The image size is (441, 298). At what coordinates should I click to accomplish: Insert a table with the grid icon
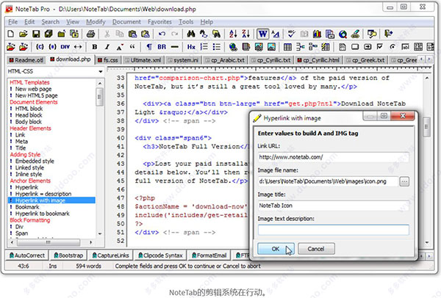(x=287, y=47)
